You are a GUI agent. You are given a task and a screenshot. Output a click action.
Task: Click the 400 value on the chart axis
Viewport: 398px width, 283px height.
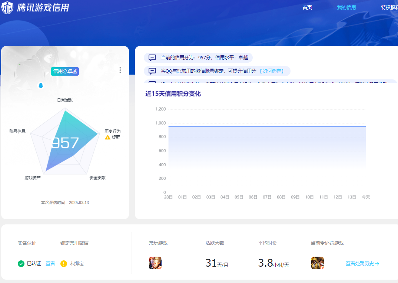pyautogui.click(x=162, y=165)
